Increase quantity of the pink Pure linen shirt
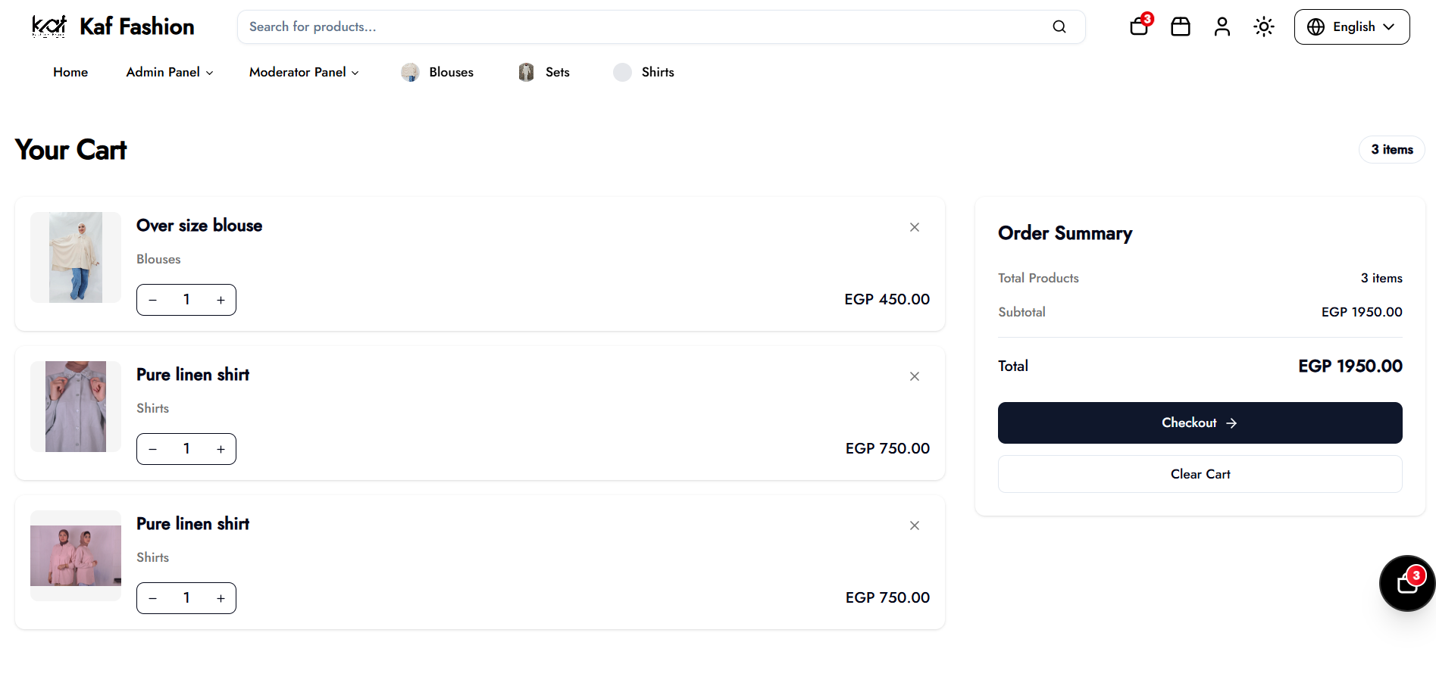Viewport: 1436px width, 686px height. 221,598
